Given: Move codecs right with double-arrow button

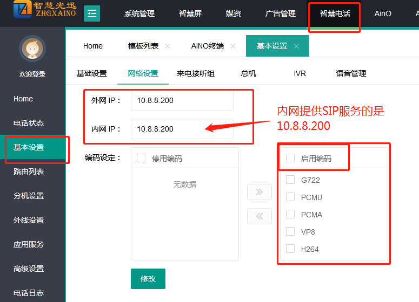Looking at the screenshot, I should 260,192.
